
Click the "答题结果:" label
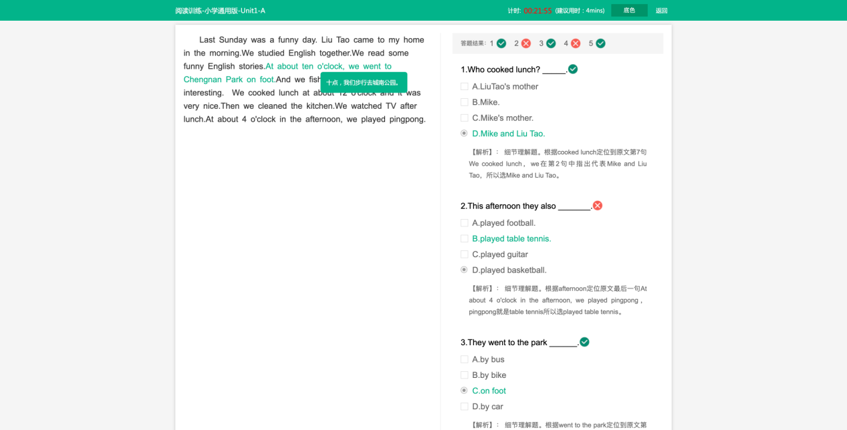(474, 43)
